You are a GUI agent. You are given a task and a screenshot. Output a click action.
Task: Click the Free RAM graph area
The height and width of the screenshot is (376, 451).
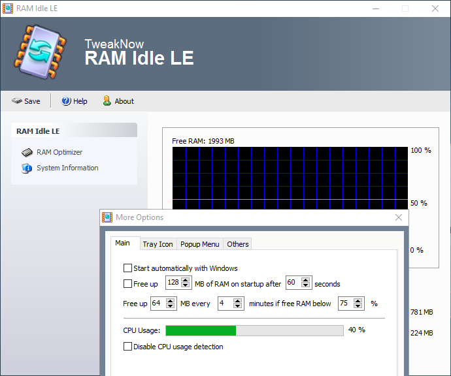(x=290, y=178)
